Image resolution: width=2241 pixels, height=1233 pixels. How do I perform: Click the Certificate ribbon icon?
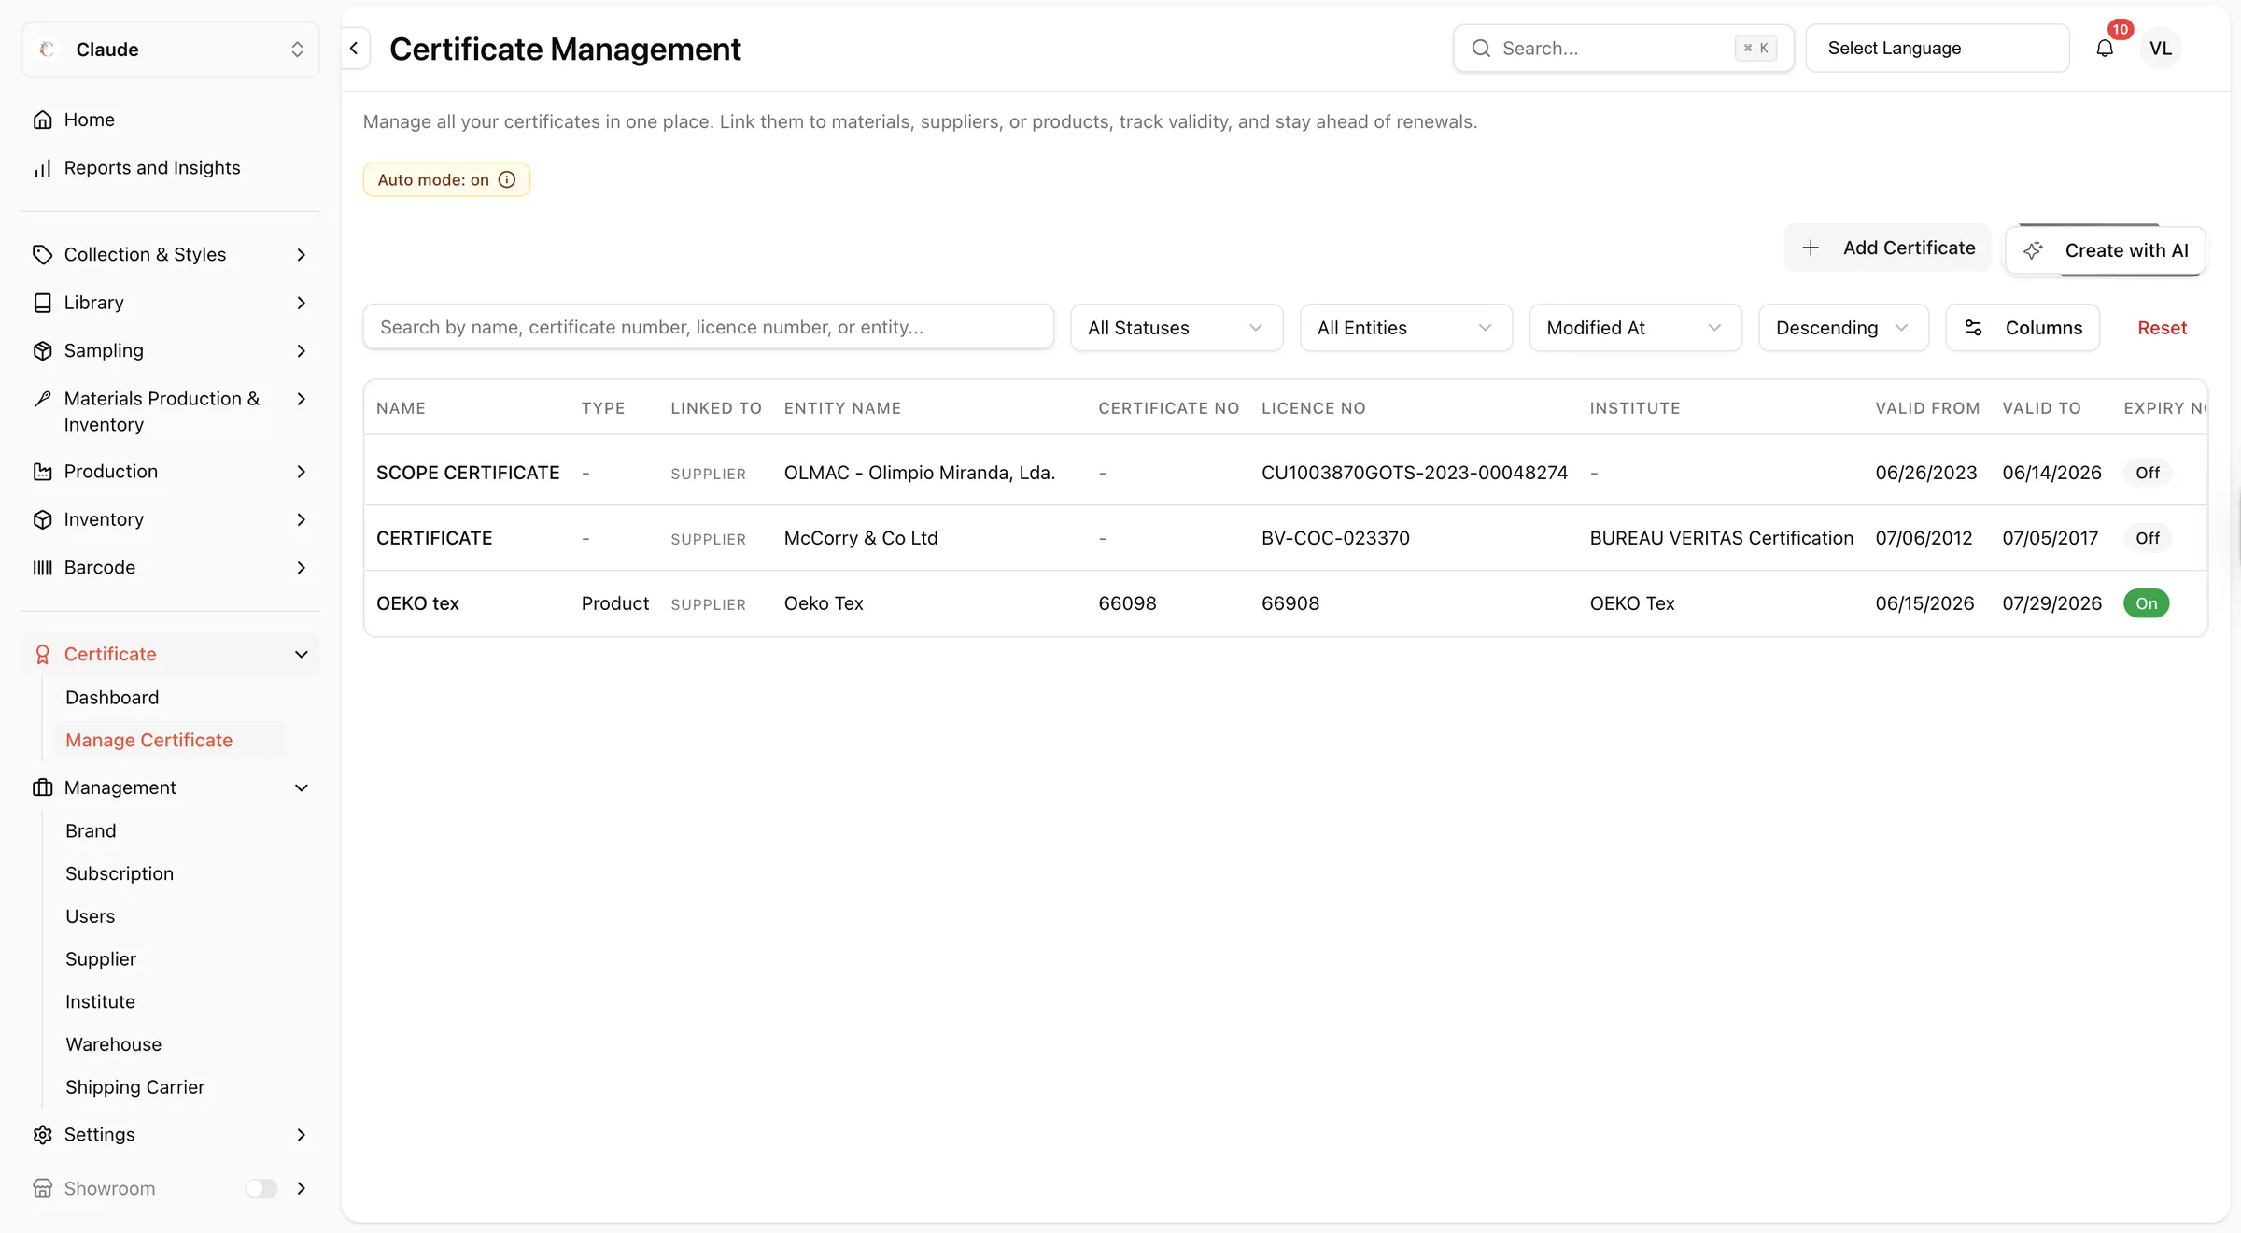42,655
